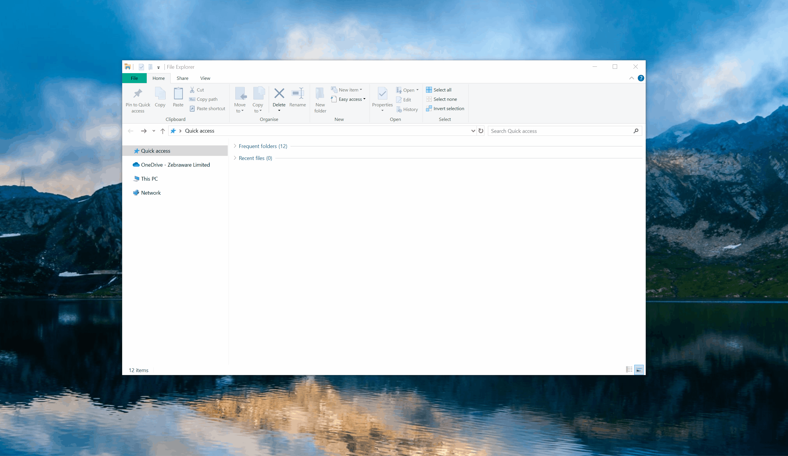This screenshot has height=456, width=788.
Task: Open File Explorer Help icon
Action: [x=641, y=78]
